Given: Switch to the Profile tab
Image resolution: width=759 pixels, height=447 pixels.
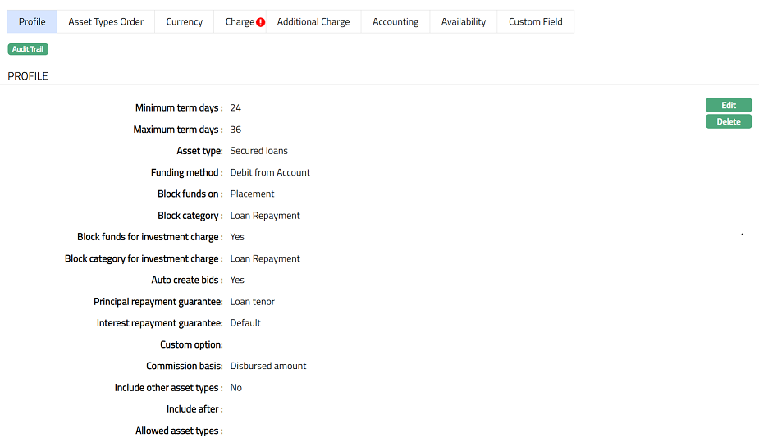Looking at the screenshot, I should pos(32,22).
